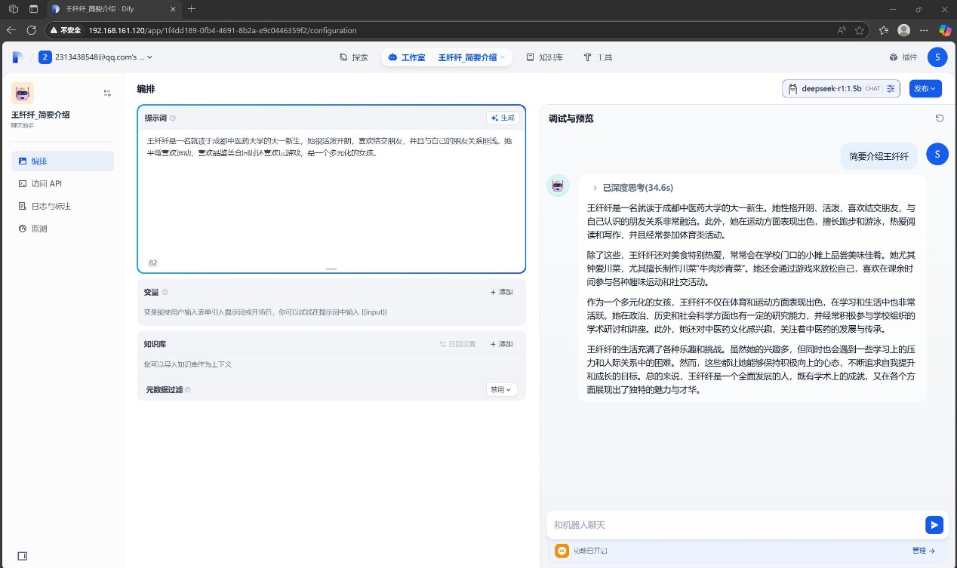
Task: Open the 元数据过滤 禁用 dropdown
Action: click(501, 390)
